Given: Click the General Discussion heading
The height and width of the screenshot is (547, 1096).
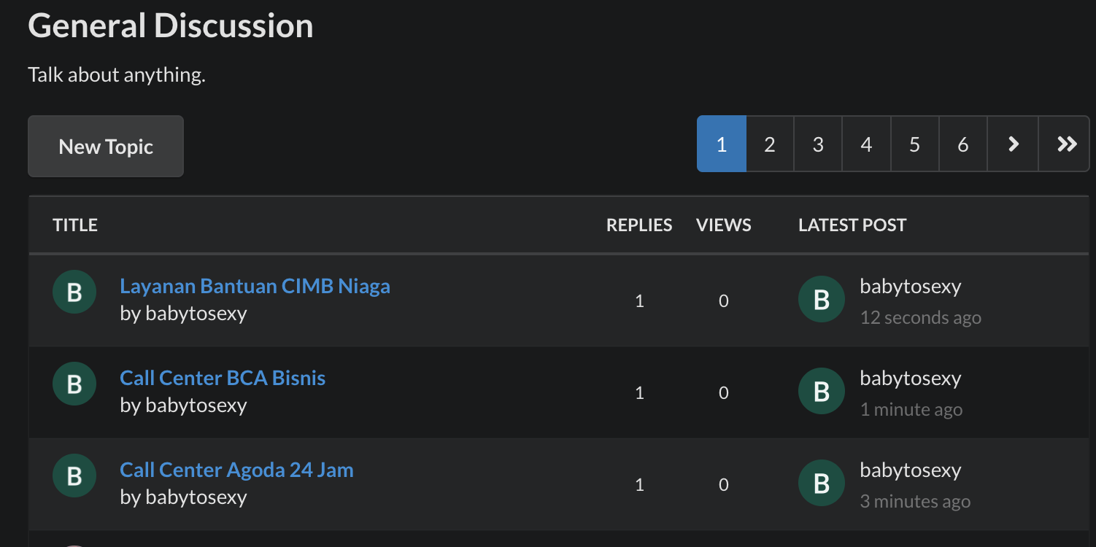Looking at the screenshot, I should (171, 26).
